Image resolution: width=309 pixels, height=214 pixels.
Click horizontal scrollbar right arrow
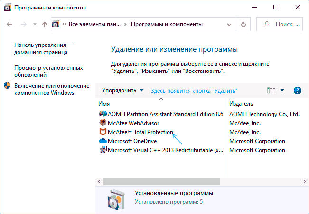(x=304, y=182)
